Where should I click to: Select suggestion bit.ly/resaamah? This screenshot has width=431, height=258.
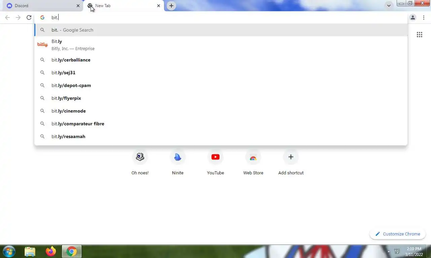click(x=221, y=136)
